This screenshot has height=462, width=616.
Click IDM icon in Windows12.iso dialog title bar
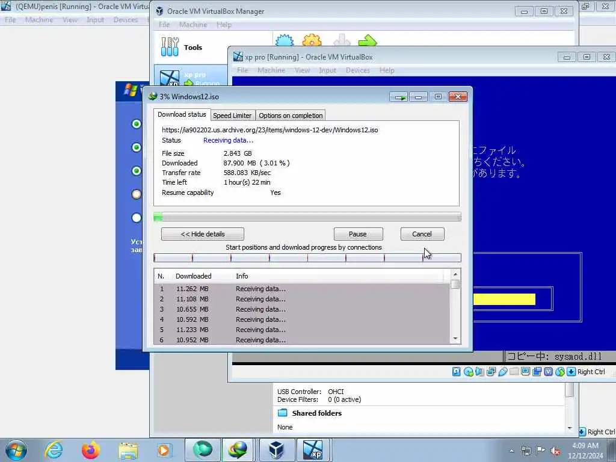(152, 96)
